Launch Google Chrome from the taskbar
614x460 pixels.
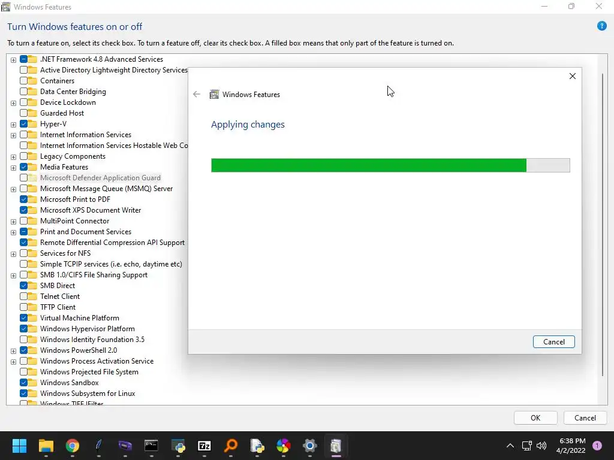[72, 446]
